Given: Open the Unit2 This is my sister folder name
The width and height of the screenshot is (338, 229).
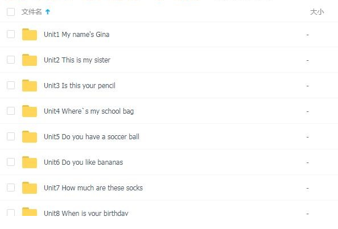Looking at the screenshot, I should 77,60.
